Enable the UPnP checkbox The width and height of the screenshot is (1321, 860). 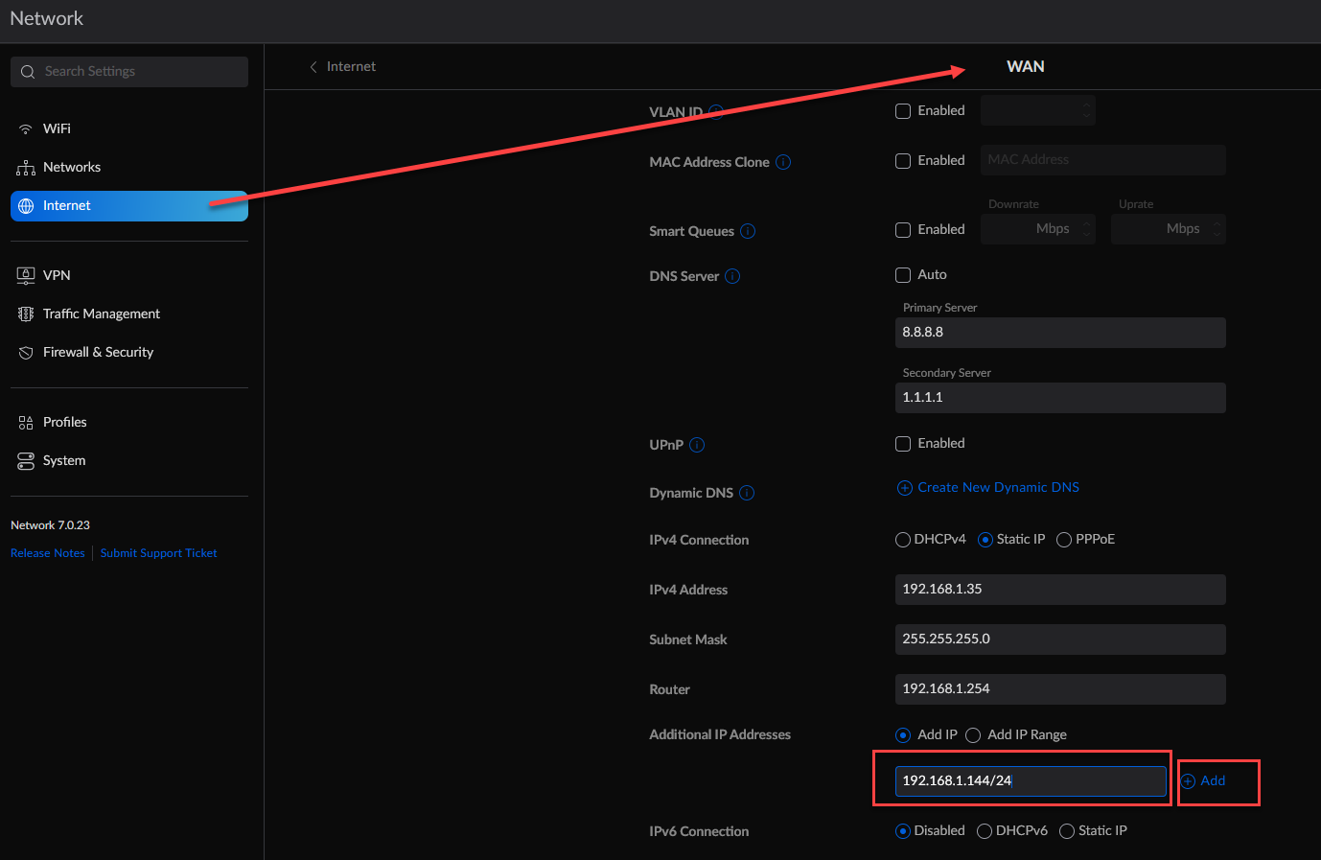[903, 444]
